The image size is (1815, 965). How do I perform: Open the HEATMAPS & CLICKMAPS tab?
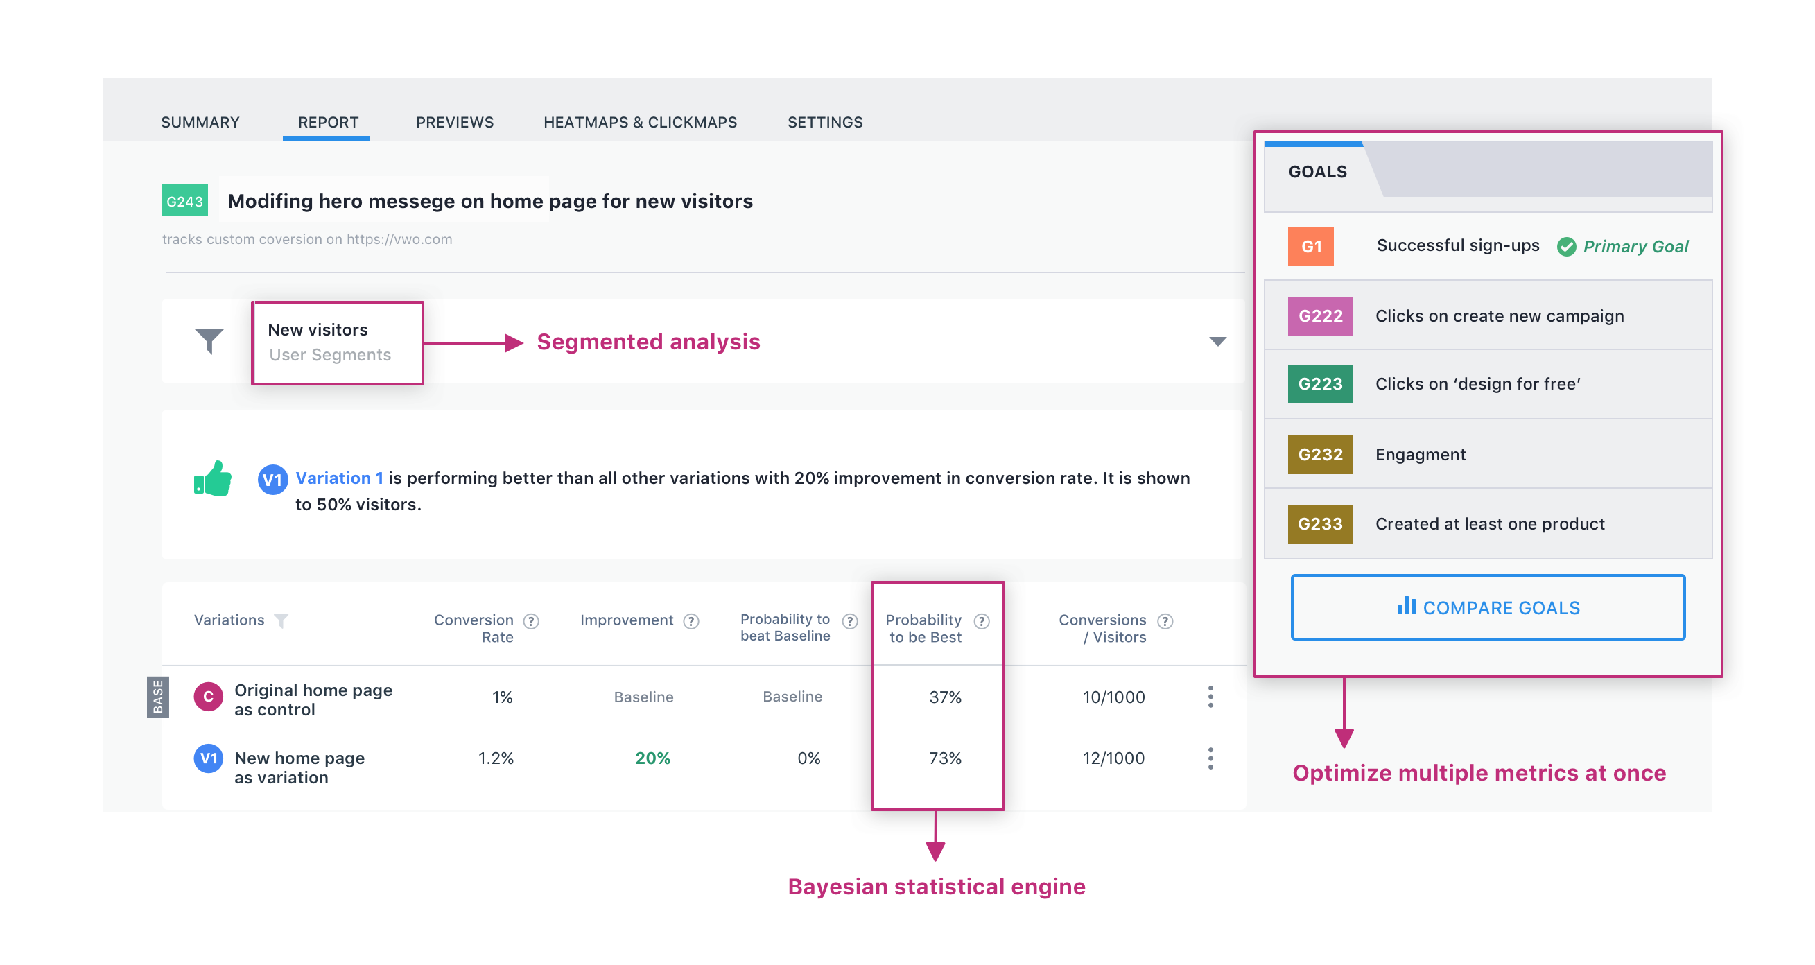[640, 123]
